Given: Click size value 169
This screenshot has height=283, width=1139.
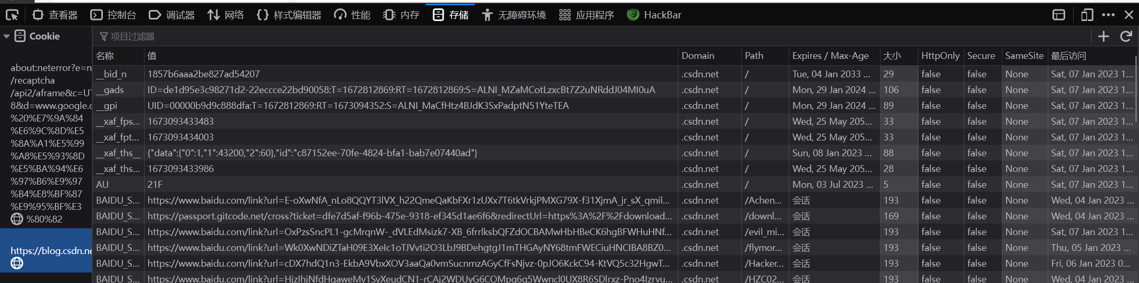Looking at the screenshot, I should coord(891,216).
